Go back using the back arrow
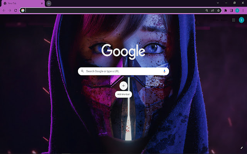Screen dimensions: 247x154 4,10
